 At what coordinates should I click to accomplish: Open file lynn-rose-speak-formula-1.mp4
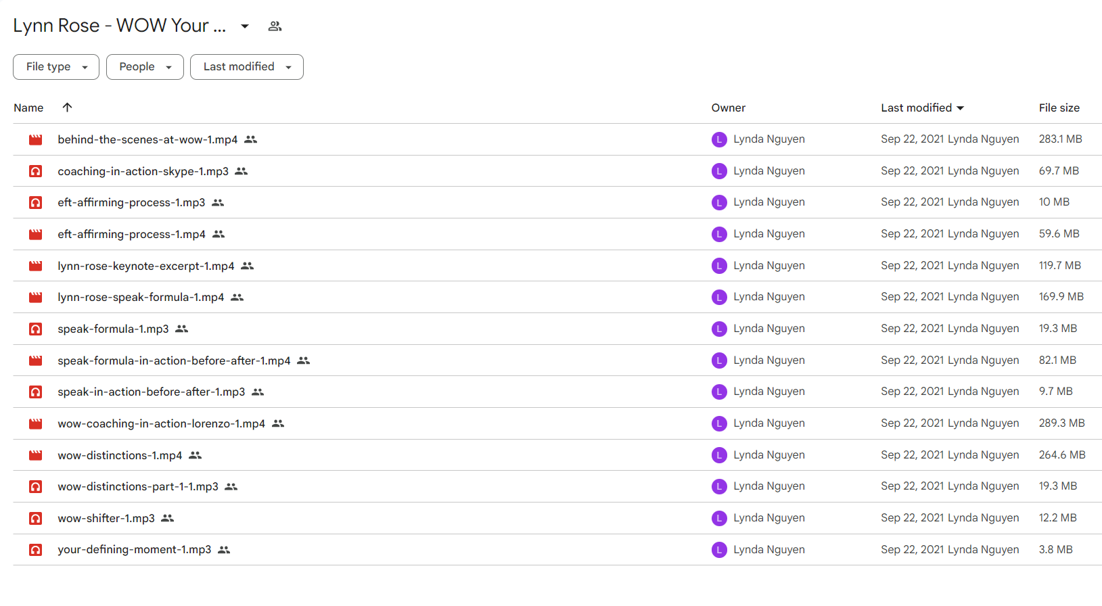(141, 297)
